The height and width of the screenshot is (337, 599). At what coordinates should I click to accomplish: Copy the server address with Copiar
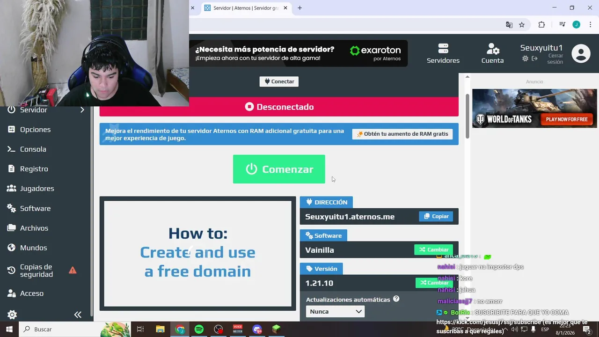coord(436,216)
